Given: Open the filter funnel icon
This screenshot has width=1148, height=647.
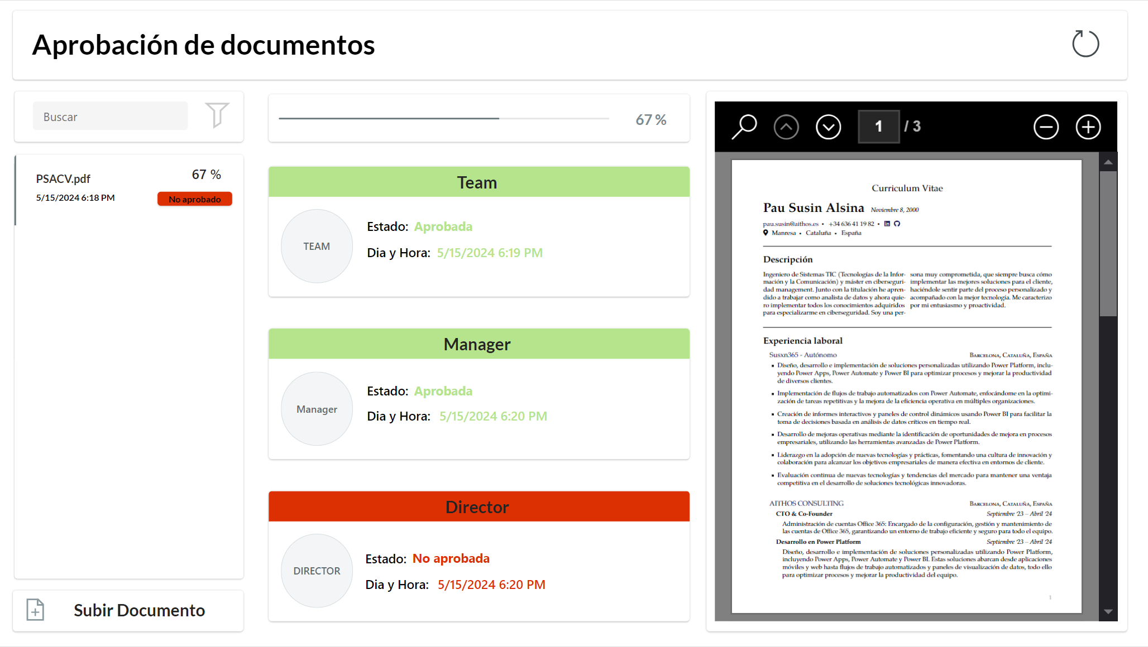Looking at the screenshot, I should [217, 115].
